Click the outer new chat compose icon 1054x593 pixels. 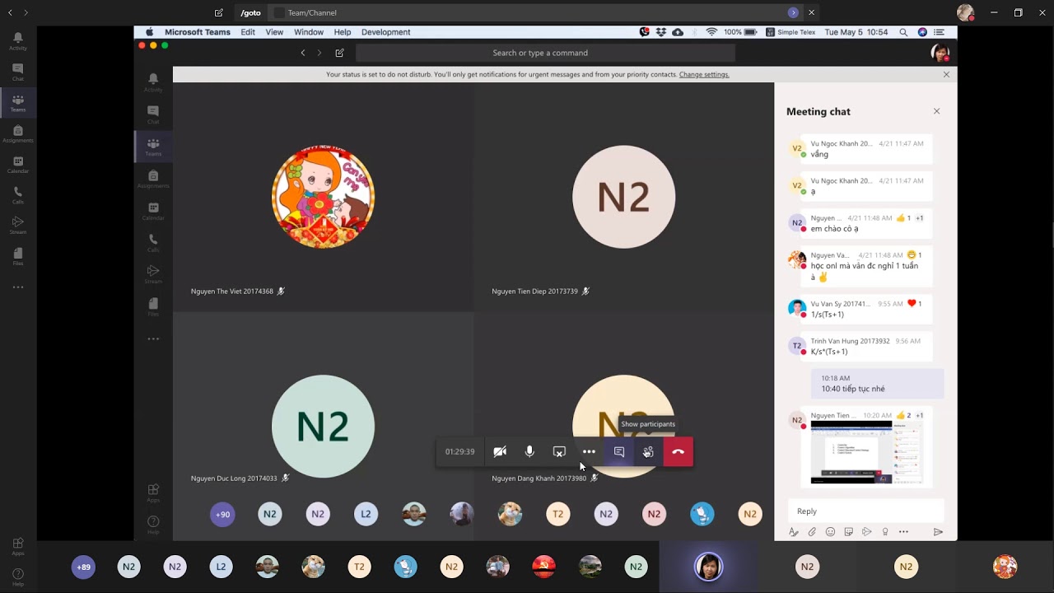(x=218, y=12)
